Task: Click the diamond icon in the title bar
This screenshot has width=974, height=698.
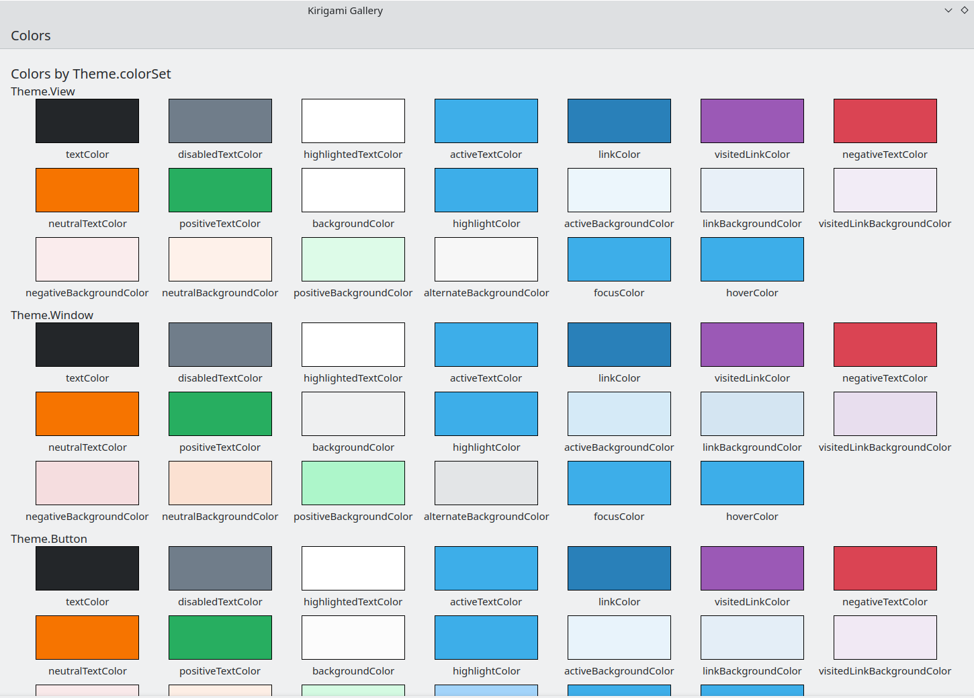Action: (x=965, y=10)
